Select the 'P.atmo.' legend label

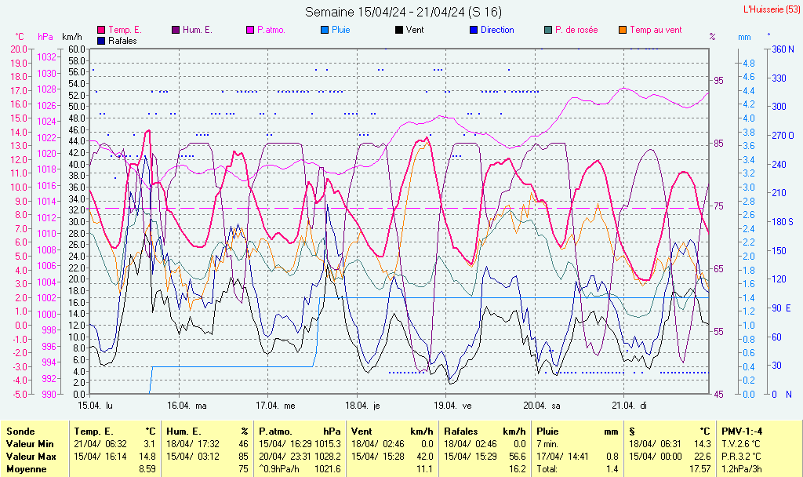pyautogui.click(x=271, y=31)
